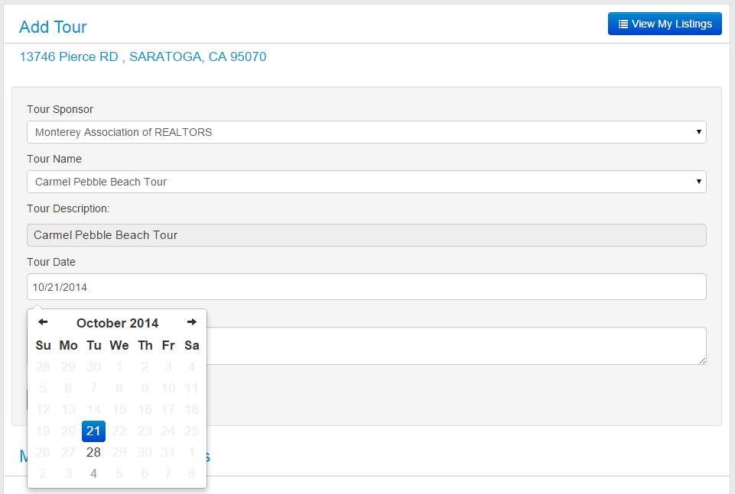735x494 pixels.
Task: Click the text area resize handle
Action: (x=702, y=360)
